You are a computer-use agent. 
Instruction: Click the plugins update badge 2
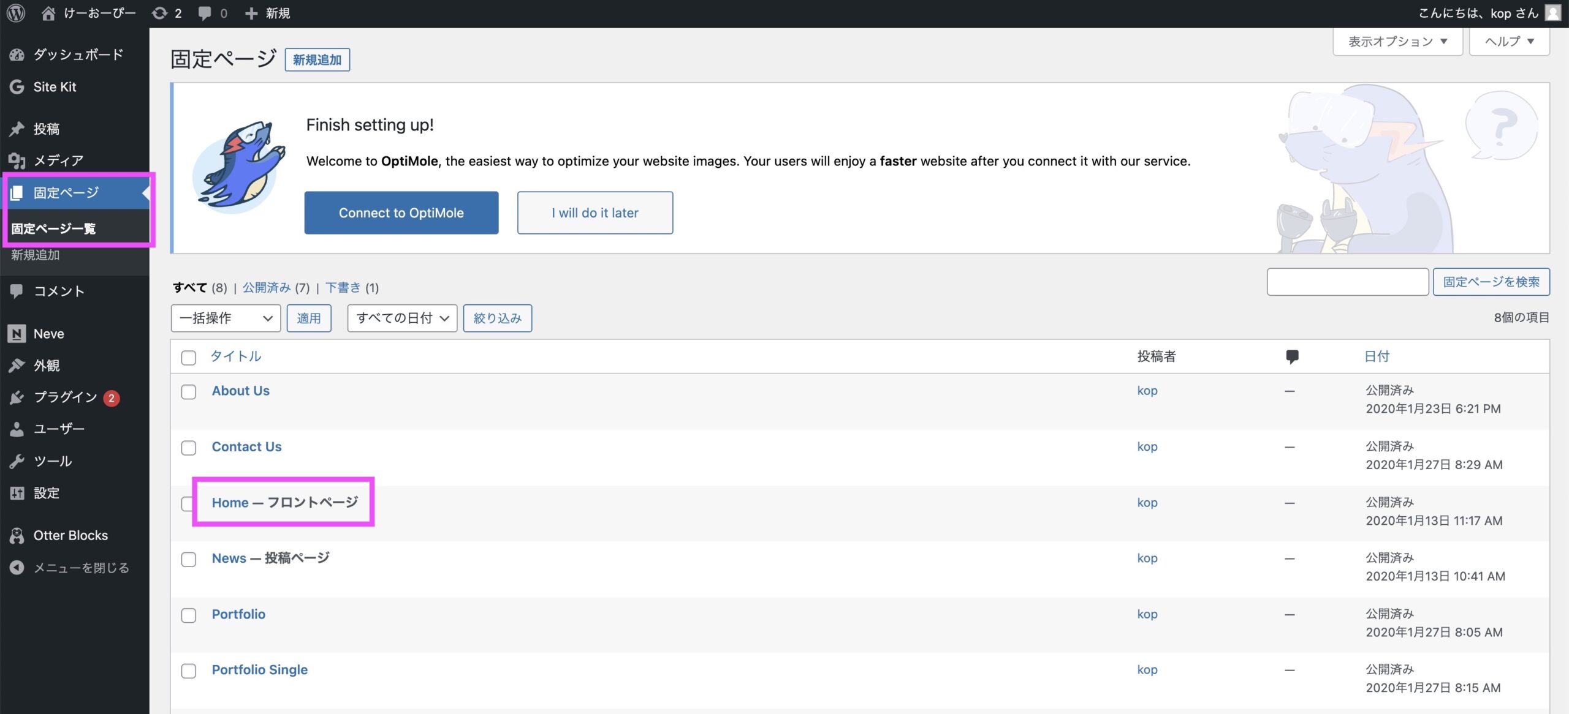(111, 398)
